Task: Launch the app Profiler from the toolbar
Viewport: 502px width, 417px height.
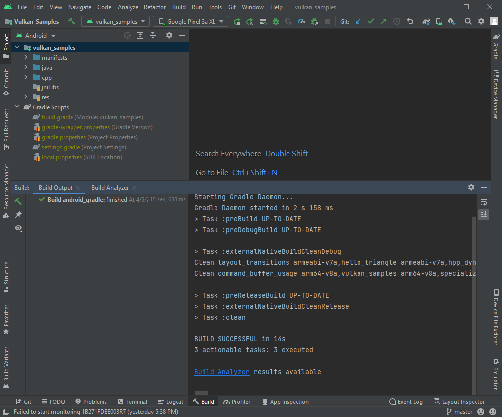Action: click(300, 22)
